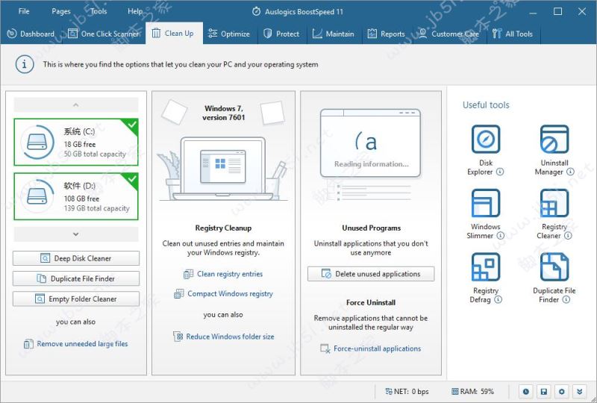Open the Help menu
This screenshot has width=597, height=403.
(135, 11)
